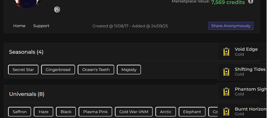Click the Phantom Sight gold rank badge icon
Image resolution: width=267 pixels, height=118 pixels.
tap(226, 91)
